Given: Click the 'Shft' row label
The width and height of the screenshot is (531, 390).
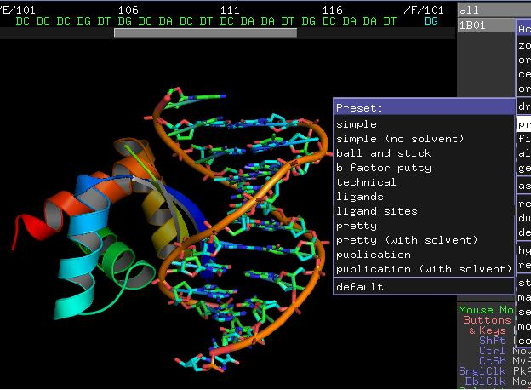Looking at the screenshot, I should coord(493,341).
